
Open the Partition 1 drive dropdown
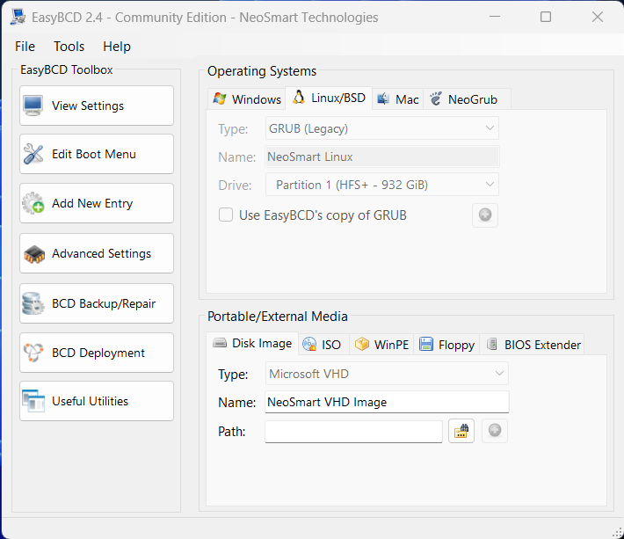pyautogui.click(x=382, y=185)
